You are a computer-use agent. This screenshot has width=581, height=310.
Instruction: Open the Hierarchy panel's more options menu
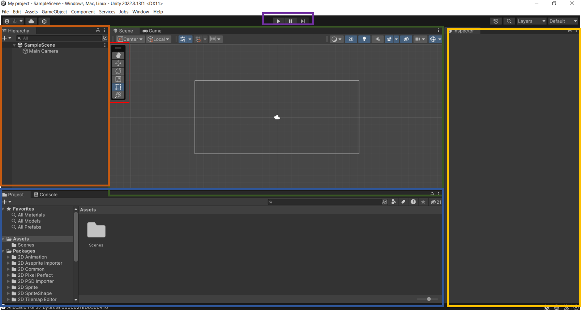coord(104,31)
